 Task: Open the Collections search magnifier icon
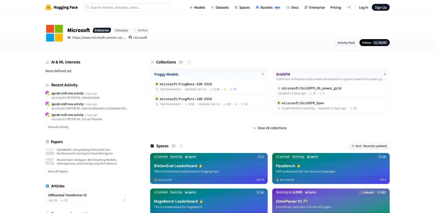tap(189, 62)
